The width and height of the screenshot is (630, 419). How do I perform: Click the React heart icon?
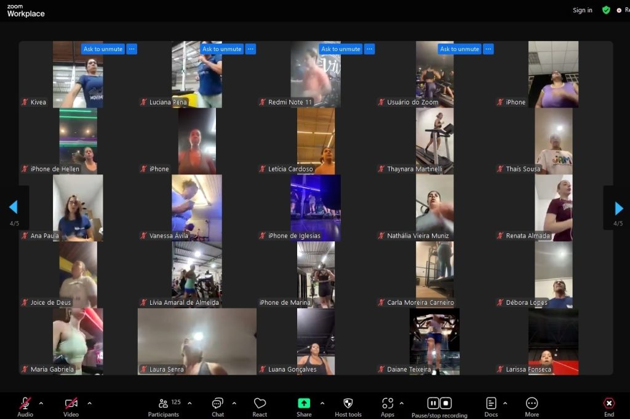tap(260, 404)
